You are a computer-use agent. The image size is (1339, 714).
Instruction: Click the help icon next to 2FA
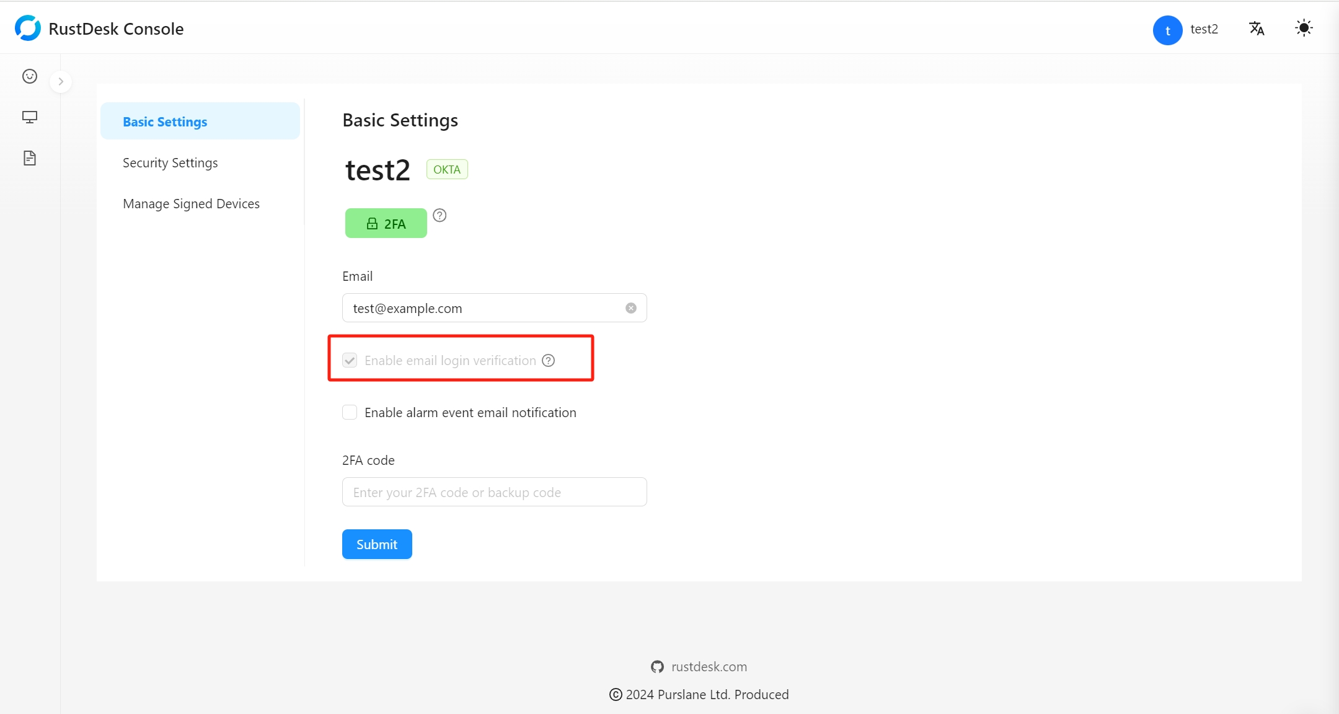pos(440,215)
